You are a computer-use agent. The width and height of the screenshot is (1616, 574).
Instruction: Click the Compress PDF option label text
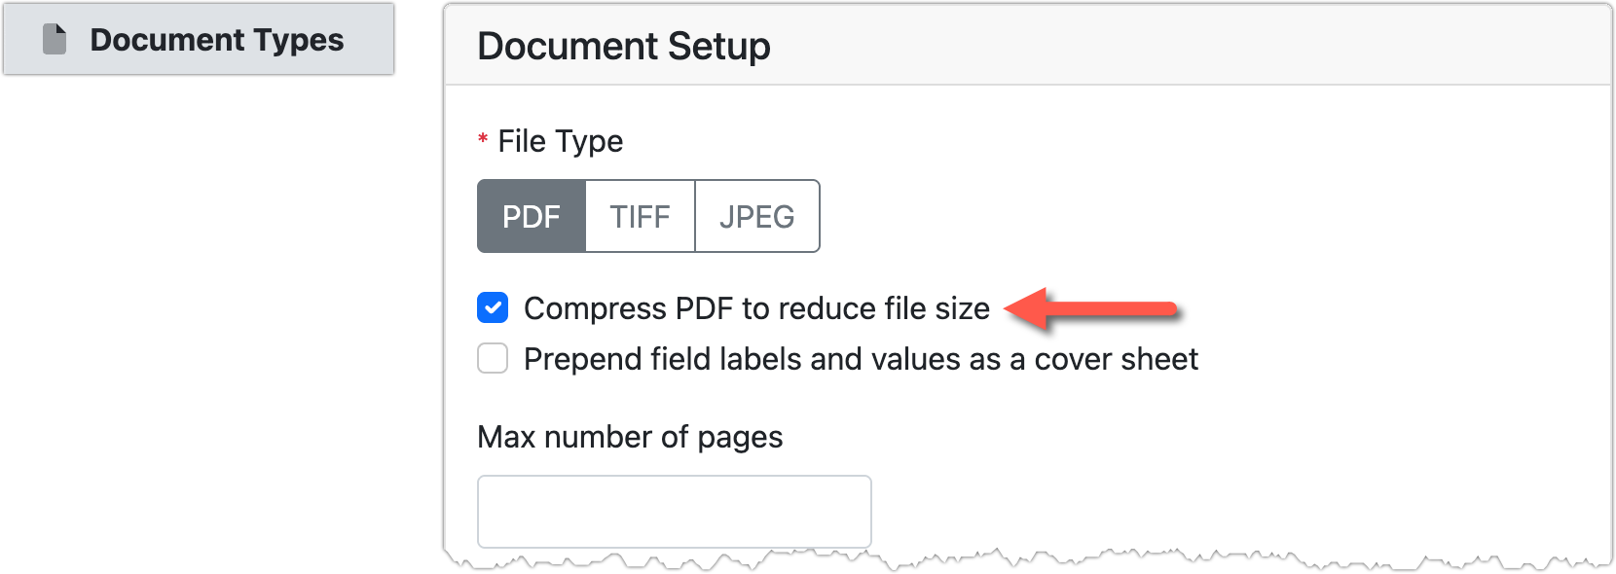(x=759, y=307)
